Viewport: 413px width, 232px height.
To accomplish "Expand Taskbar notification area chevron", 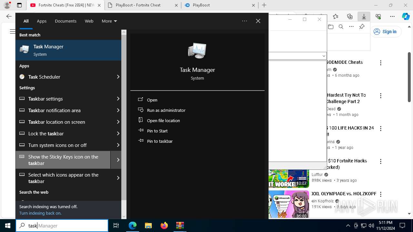I will tap(118, 110).
